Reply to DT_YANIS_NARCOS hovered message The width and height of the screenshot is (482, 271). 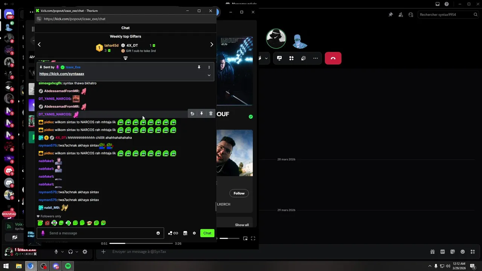[192, 114]
